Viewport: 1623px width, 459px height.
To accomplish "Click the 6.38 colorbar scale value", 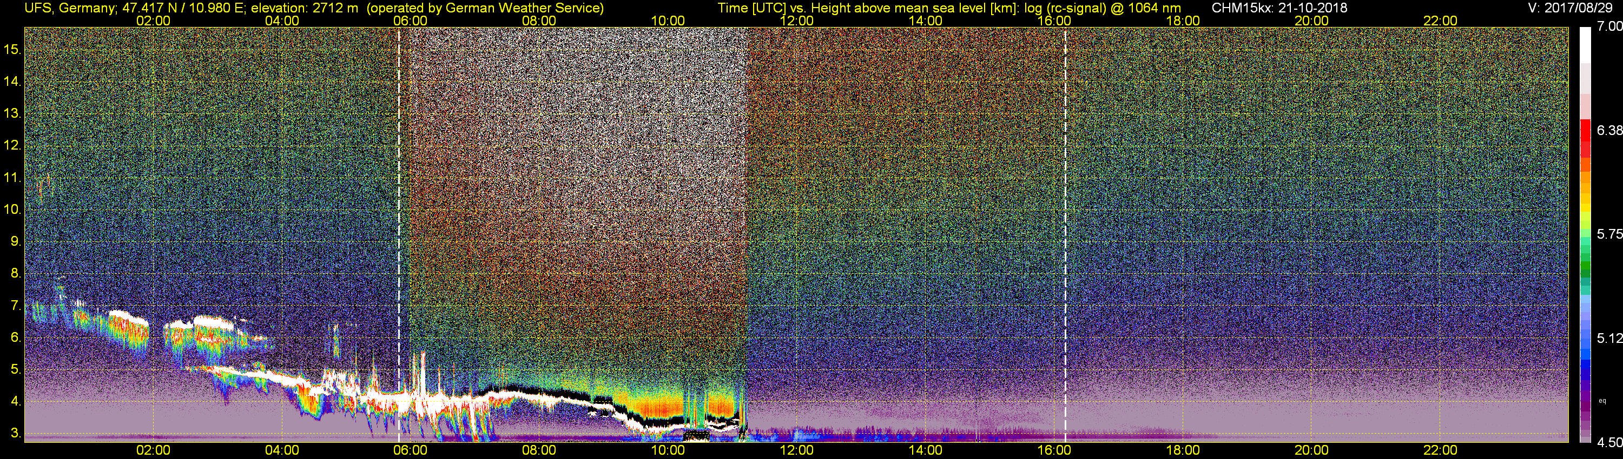I will [x=1609, y=130].
